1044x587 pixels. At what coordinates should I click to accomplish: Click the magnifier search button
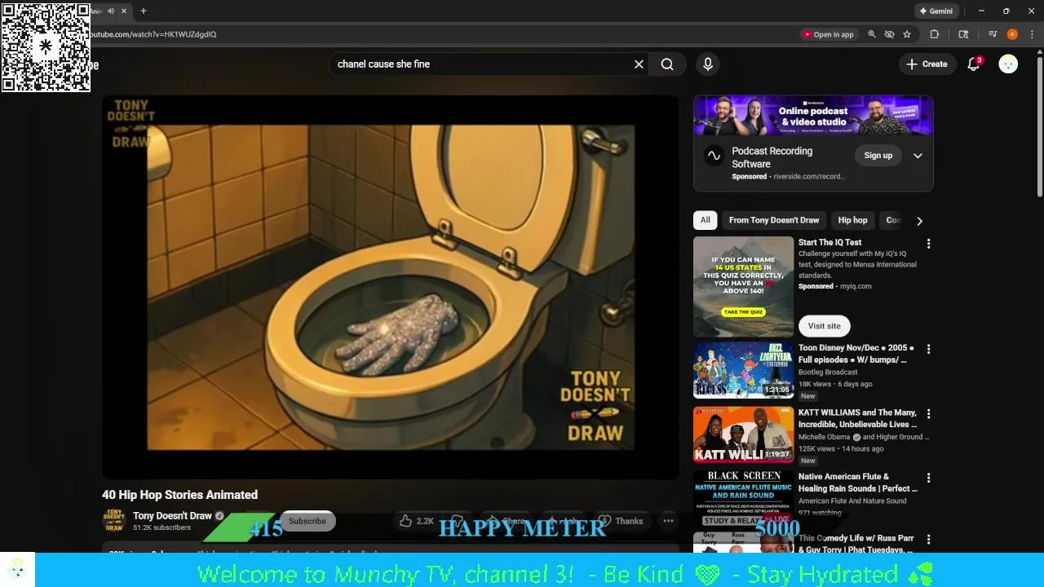(667, 64)
